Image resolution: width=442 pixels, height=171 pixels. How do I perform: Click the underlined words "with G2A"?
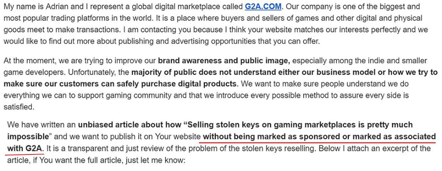tap(25, 148)
